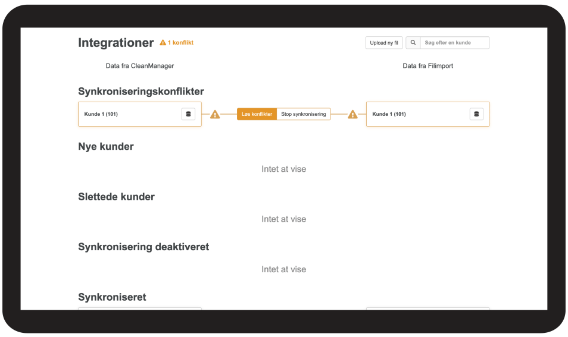Click Data fra Filimport column label
Viewport: 568px width, 337px height.
[428, 66]
